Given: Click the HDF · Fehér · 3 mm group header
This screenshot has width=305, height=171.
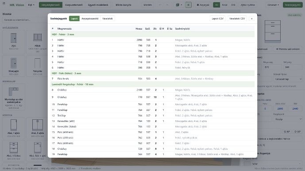Looking at the screenshot, I should point(152,34).
